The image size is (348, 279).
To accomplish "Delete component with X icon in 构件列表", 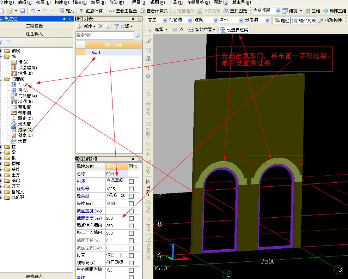I will (100, 26).
